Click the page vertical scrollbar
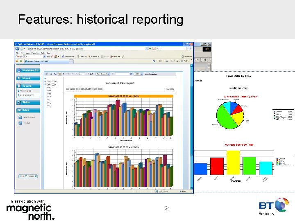The image size is (295, 221). [x=192, y=126]
